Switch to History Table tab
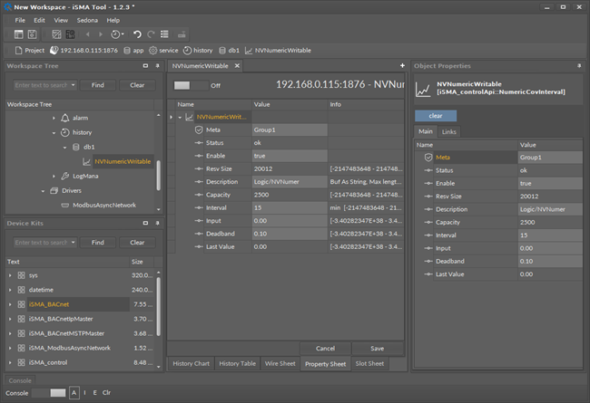The height and width of the screenshot is (403, 590). [x=237, y=363]
